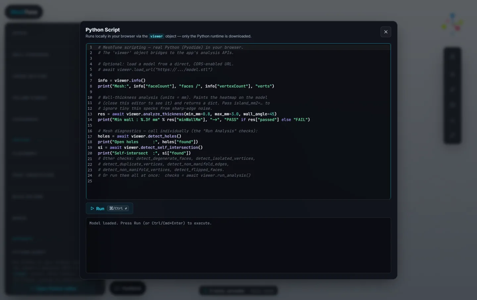Screen dimensions: 477x300
Task: Click line number 9 in the editor gutter
Action: pyautogui.click(x=91, y=92)
